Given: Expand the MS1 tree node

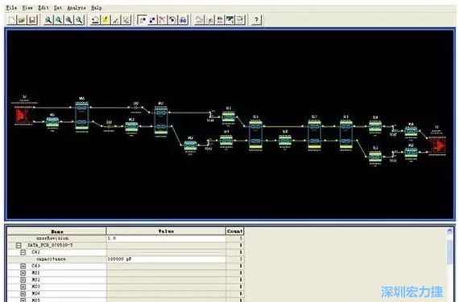Looking at the screenshot, I should click(x=23, y=273).
